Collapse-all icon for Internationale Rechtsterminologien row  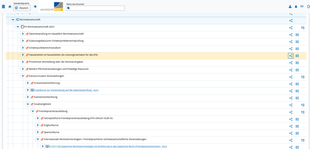pos(303,140)
